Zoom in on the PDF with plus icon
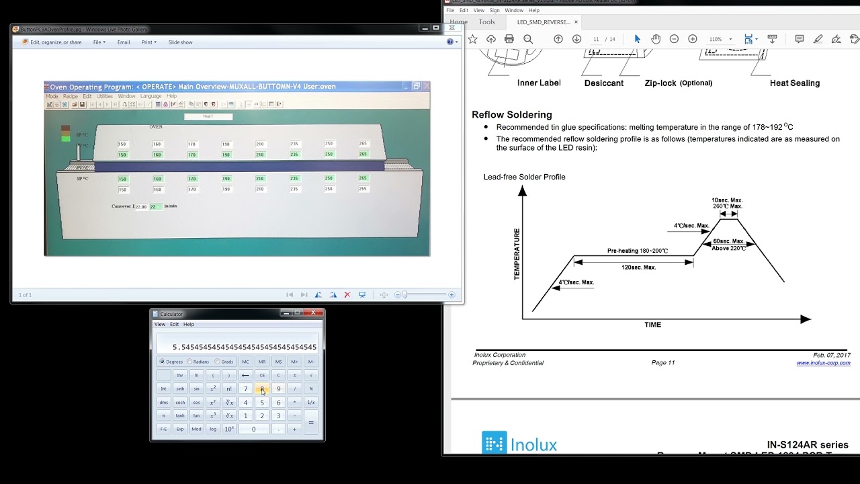This screenshot has height=484, width=860. pyautogui.click(x=693, y=39)
